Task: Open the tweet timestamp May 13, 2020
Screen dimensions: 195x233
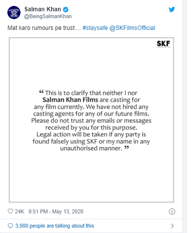Action: click(x=56, y=211)
